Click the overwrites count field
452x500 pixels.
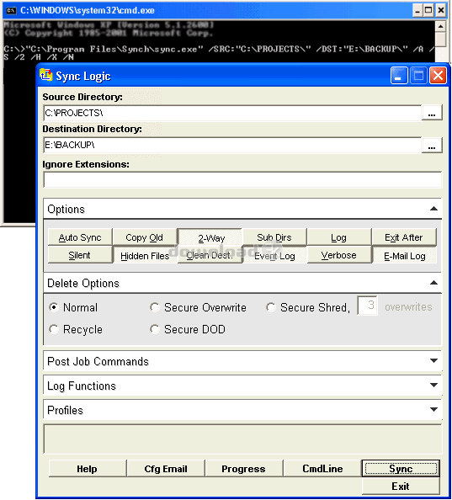pos(368,306)
